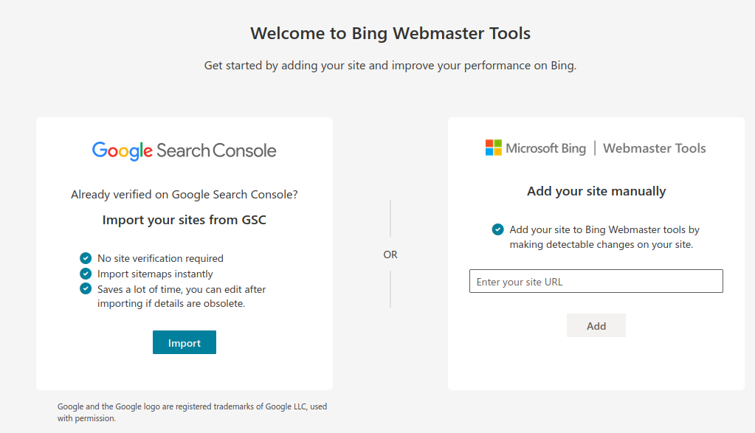Click the OR divider label
This screenshot has height=433, width=755.
pos(390,254)
